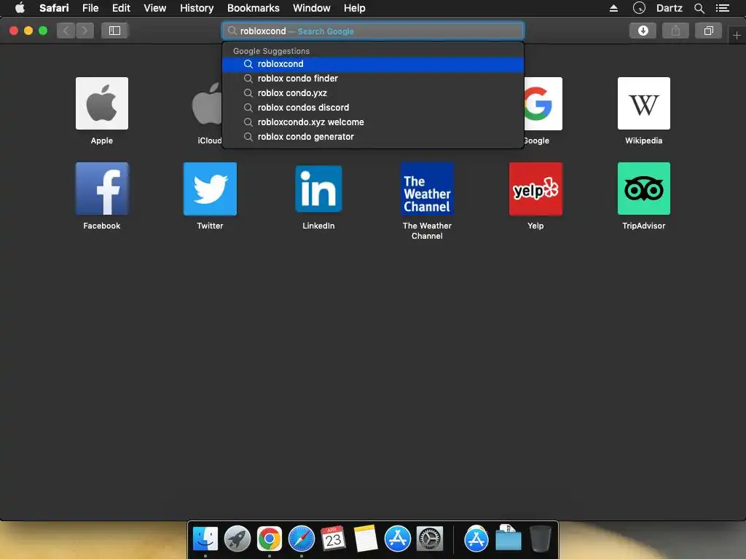Viewport: 746px width, 559px height.
Task: Open a new tab with the plus button
Action: [x=737, y=36]
